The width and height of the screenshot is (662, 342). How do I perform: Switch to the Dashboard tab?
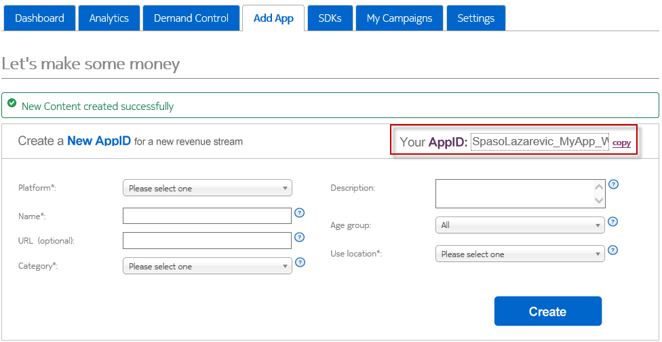(39, 18)
